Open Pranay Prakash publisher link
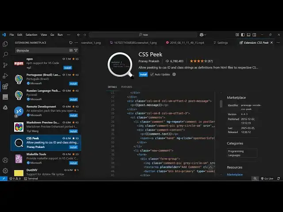 [149, 61]
